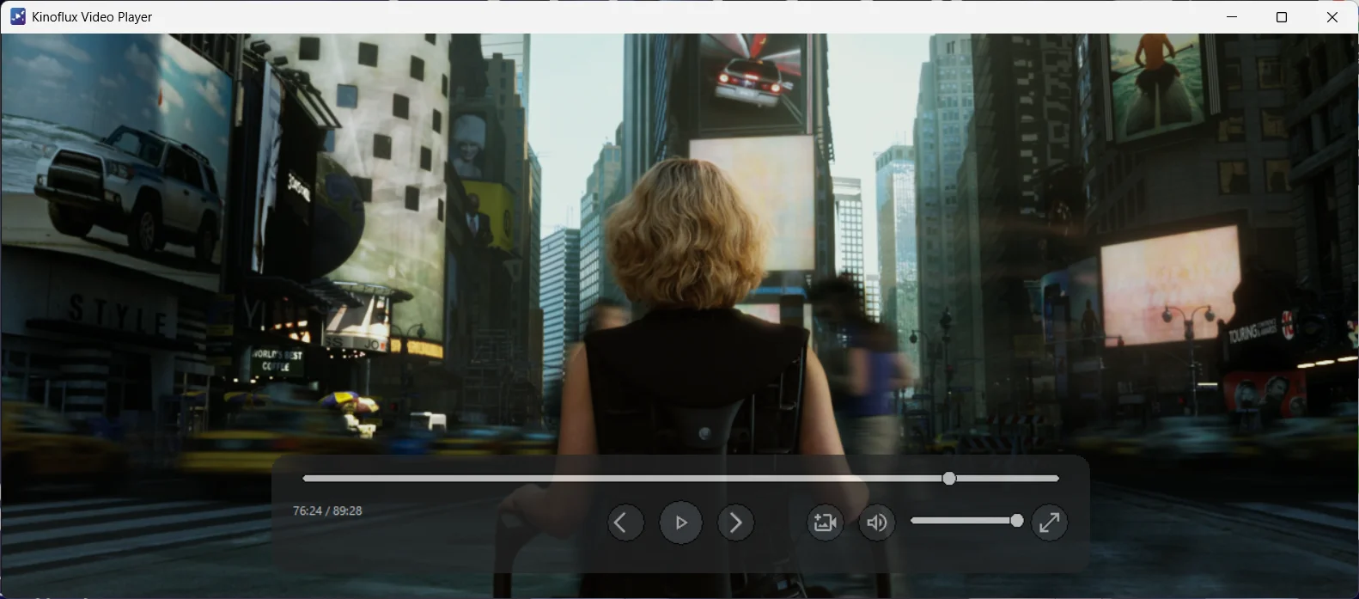Maximize the Kinoflux Video Player window
This screenshot has width=1359, height=599.
click(x=1282, y=17)
